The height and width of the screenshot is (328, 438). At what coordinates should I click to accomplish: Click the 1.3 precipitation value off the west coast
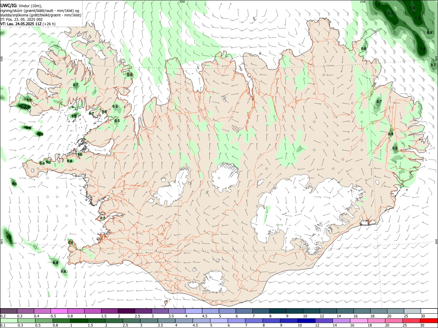click(x=14, y=184)
